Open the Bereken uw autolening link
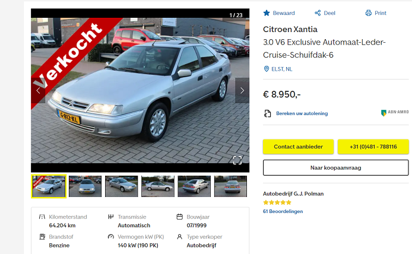This screenshot has width=412, height=254. [x=302, y=113]
